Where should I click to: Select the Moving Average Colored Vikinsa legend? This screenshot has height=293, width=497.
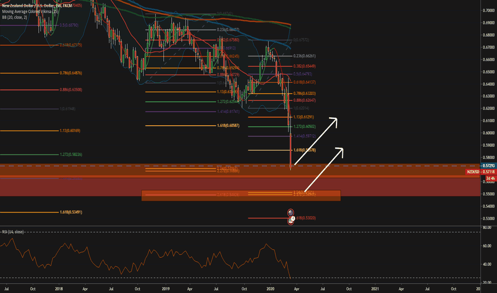click(x=30, y=11)
